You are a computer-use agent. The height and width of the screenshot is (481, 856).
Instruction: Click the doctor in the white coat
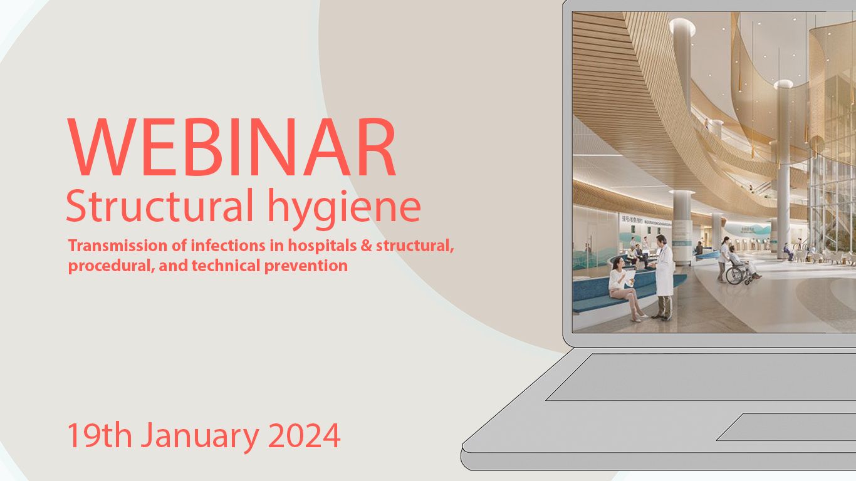(663, 276)
